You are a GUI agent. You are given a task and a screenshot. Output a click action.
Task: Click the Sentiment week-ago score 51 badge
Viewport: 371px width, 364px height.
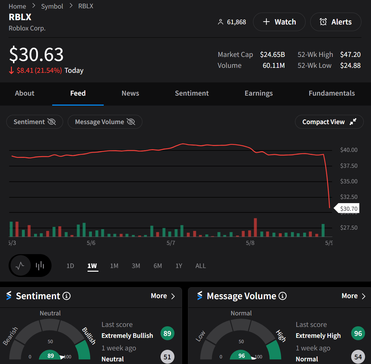tap(167, 357)
